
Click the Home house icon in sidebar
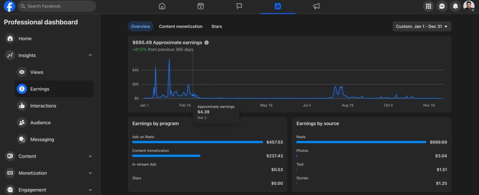(x=10, y=39)
